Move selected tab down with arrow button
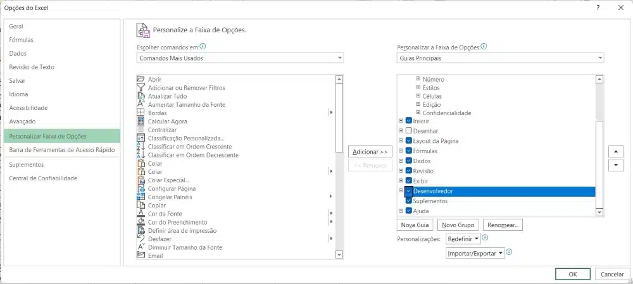 pos(616,165)
